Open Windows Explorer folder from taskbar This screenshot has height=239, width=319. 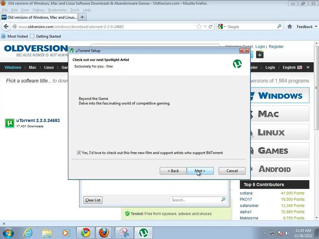point(47,233)
